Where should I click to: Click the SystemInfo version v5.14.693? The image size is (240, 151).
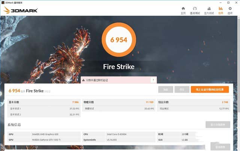click(x=112, y=140)
